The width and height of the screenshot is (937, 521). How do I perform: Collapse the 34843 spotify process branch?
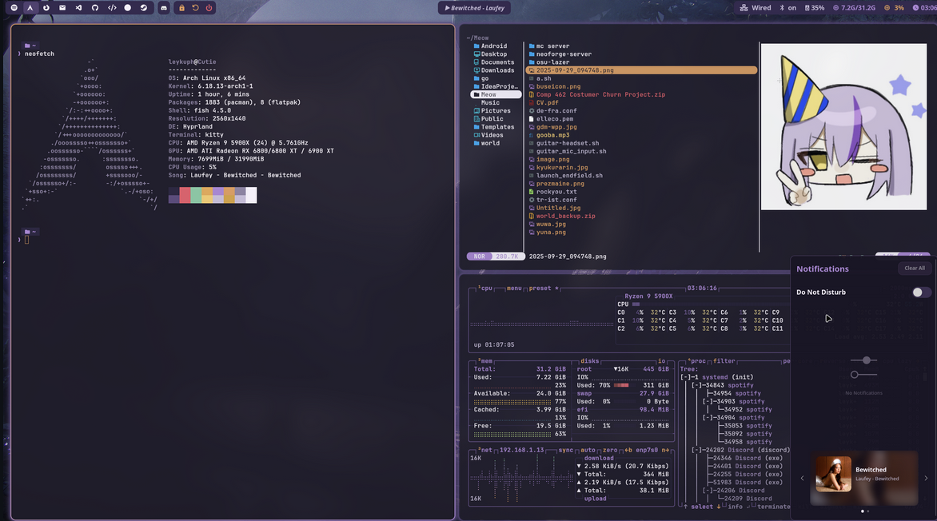coord(697,385)
